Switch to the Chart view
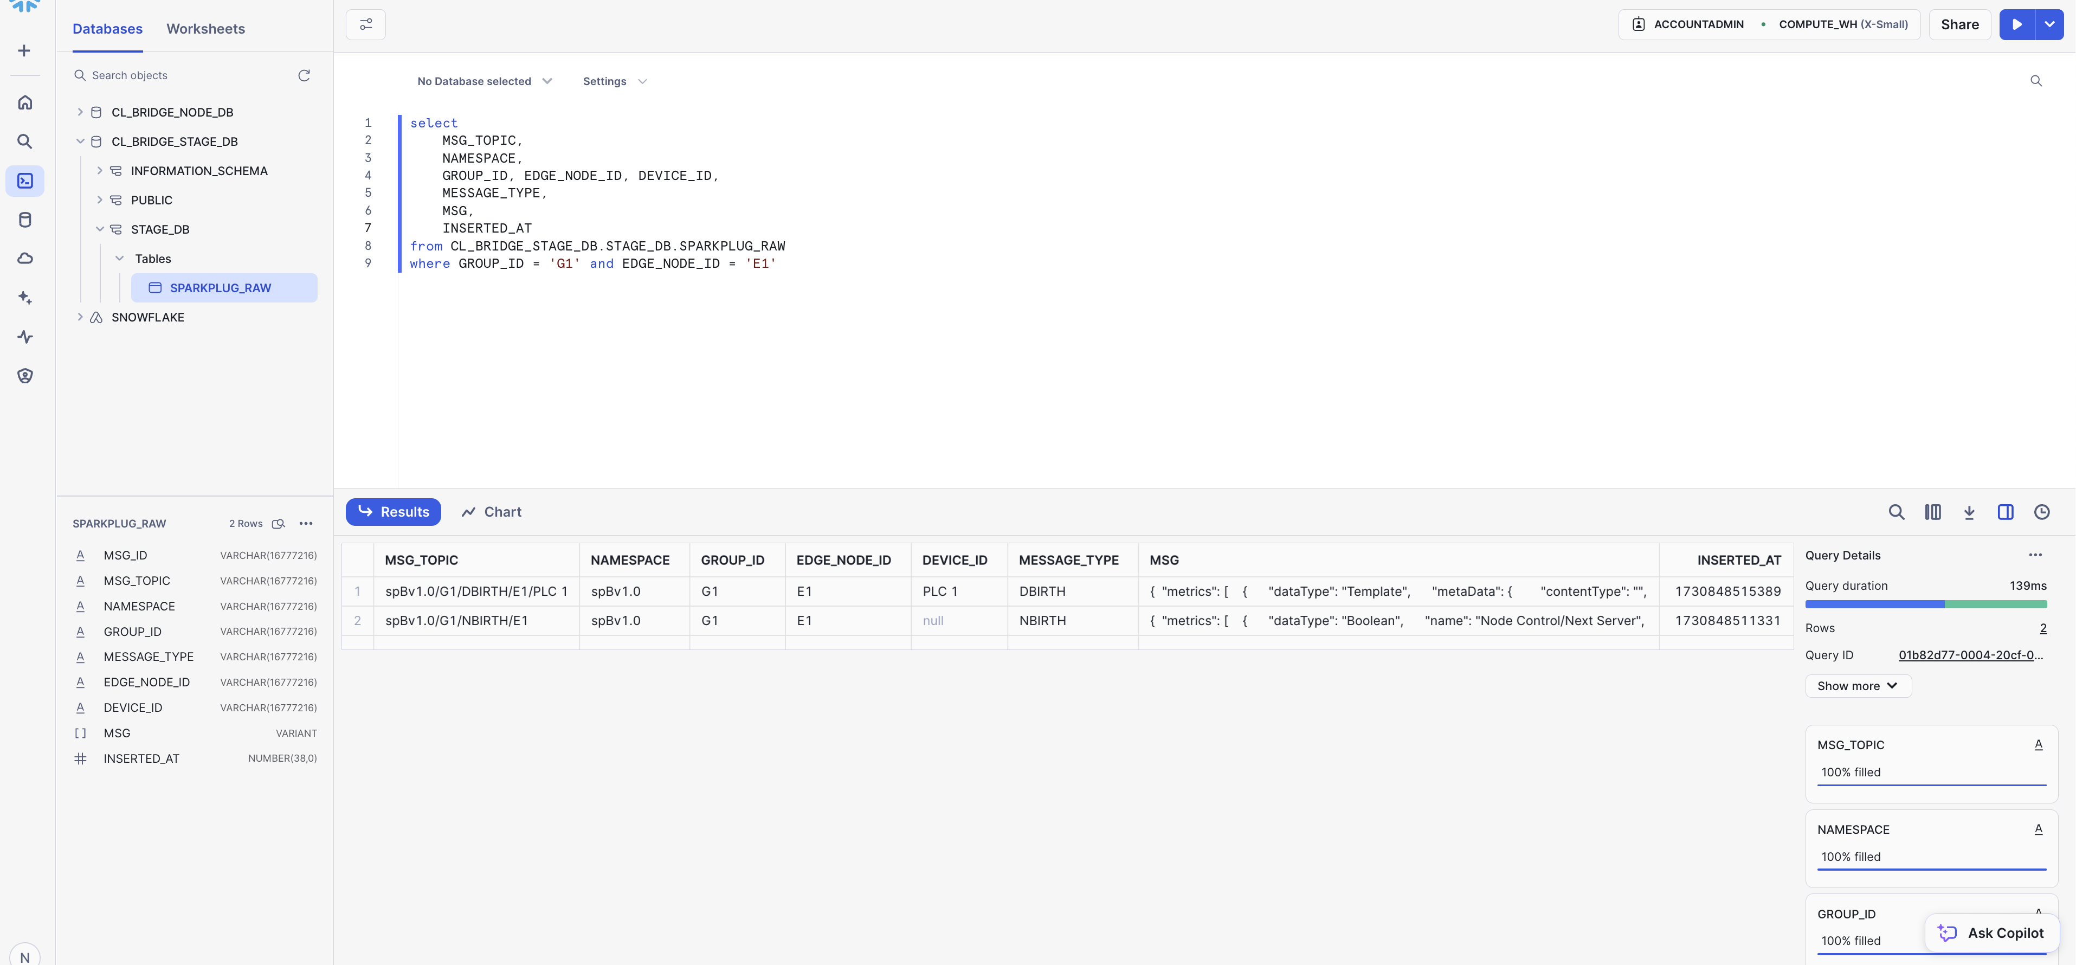This screenshot has width=2076, height=965. click(491, 512)
